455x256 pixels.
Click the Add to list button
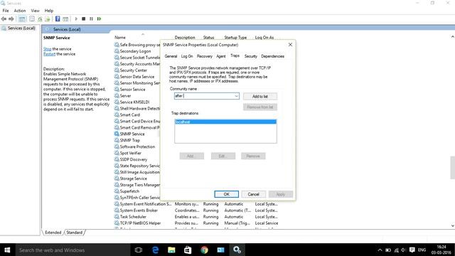coord(260,97)
